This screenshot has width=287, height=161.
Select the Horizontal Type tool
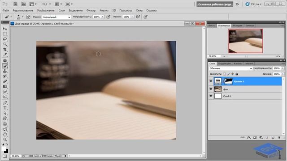(x=5, y=108)
